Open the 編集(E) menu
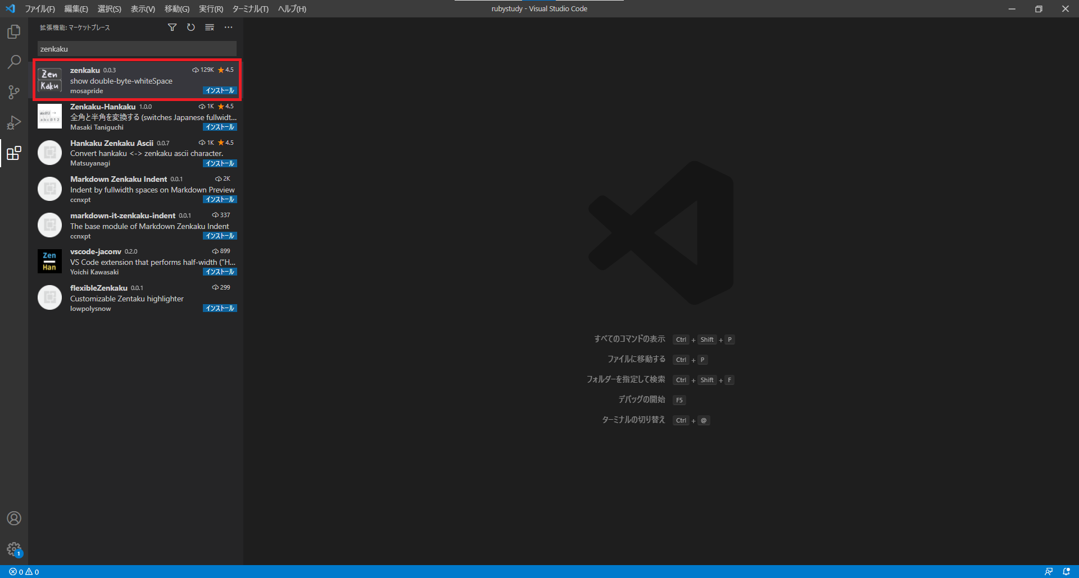 point(76,9)
